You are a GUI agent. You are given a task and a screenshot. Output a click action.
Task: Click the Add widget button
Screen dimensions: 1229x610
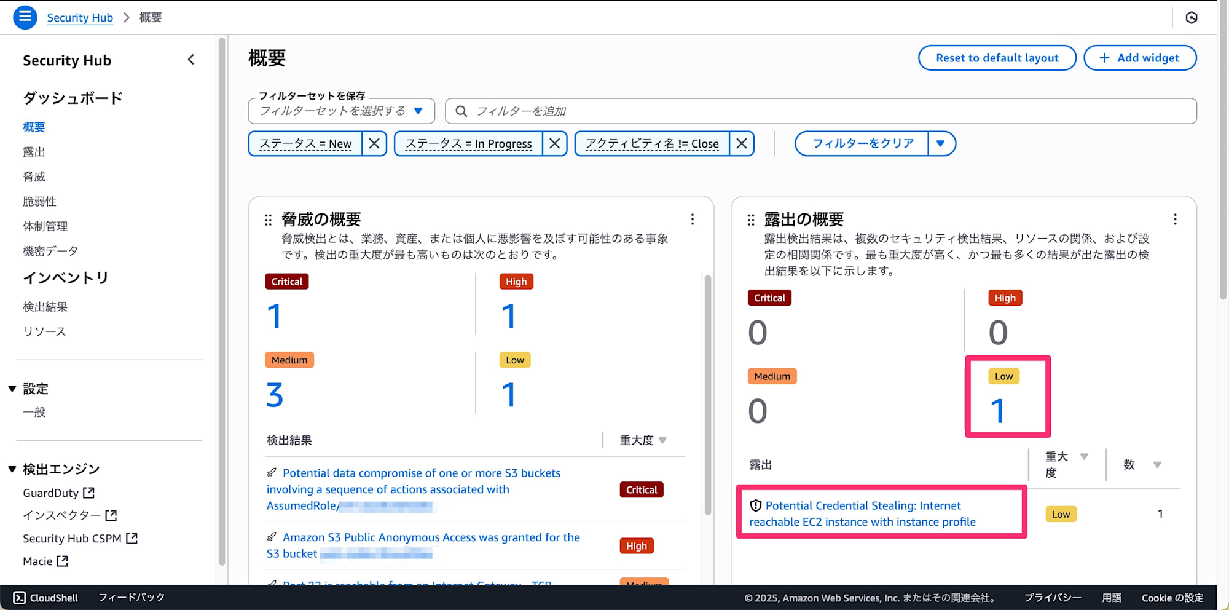click(1140, 58)
